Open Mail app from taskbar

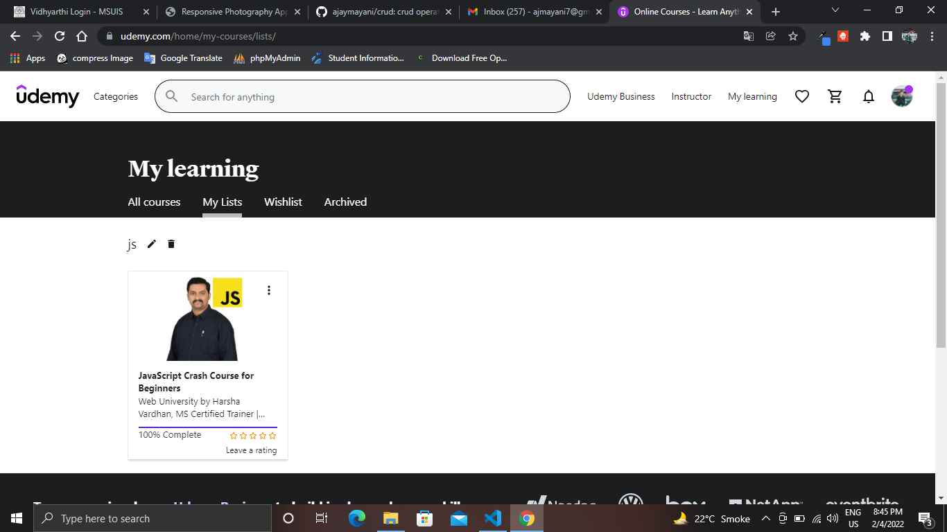pyautogui.click(x=459, y=518)
